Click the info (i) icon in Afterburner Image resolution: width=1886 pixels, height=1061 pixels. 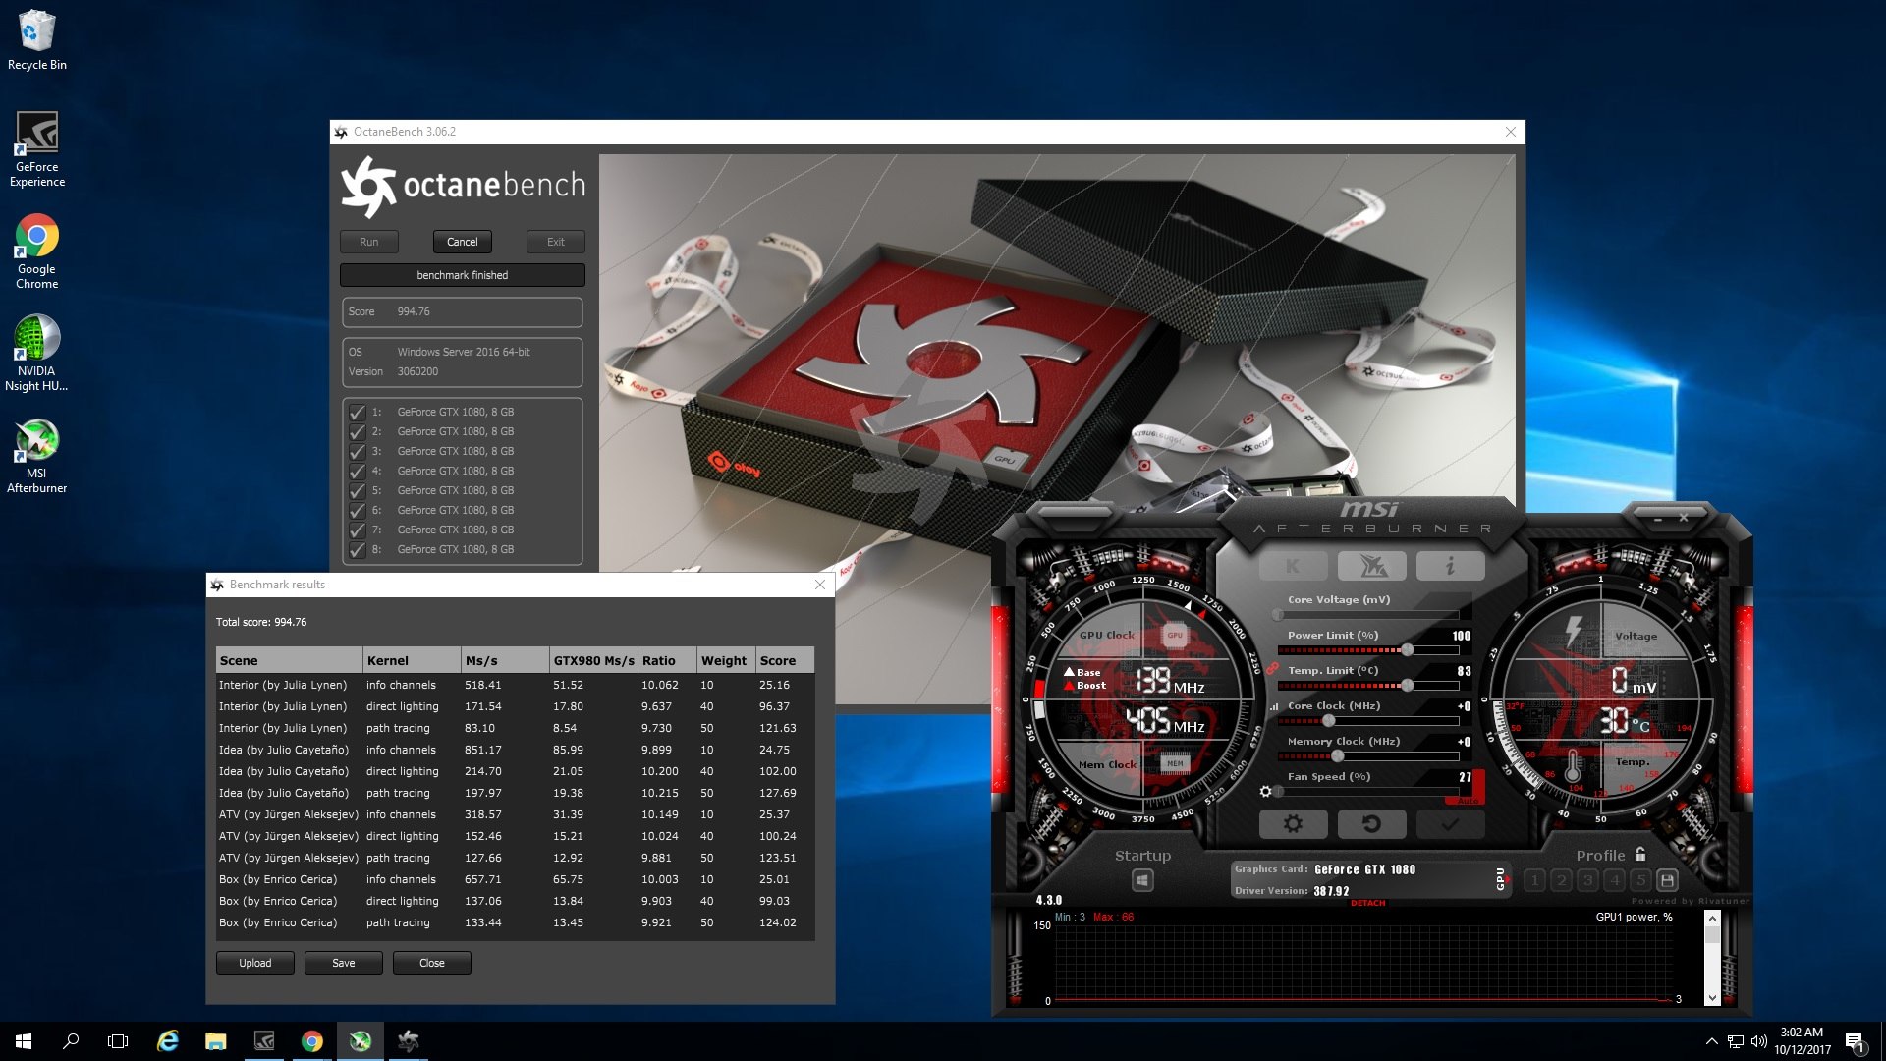click(1451, 565)
